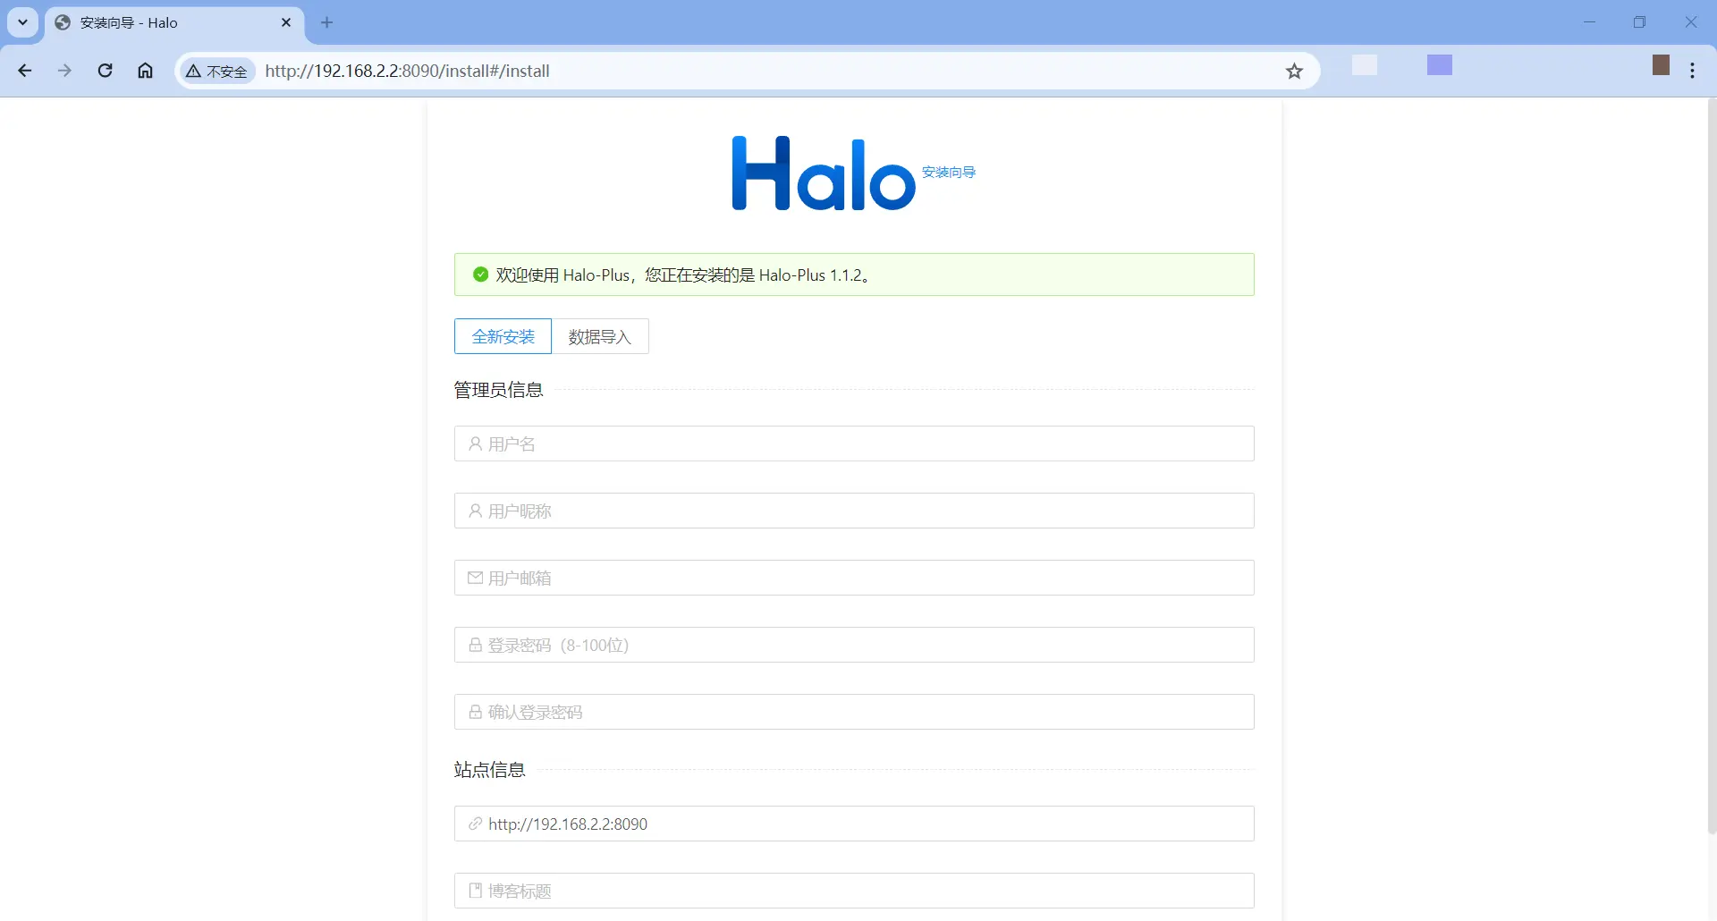Switch to the 数据导入 option

click(x=600, y=336)
